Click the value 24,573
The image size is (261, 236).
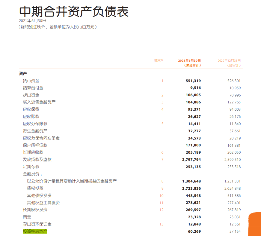pos(194,138)
